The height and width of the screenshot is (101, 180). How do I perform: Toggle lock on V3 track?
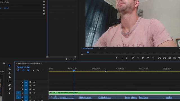point(22,86)
